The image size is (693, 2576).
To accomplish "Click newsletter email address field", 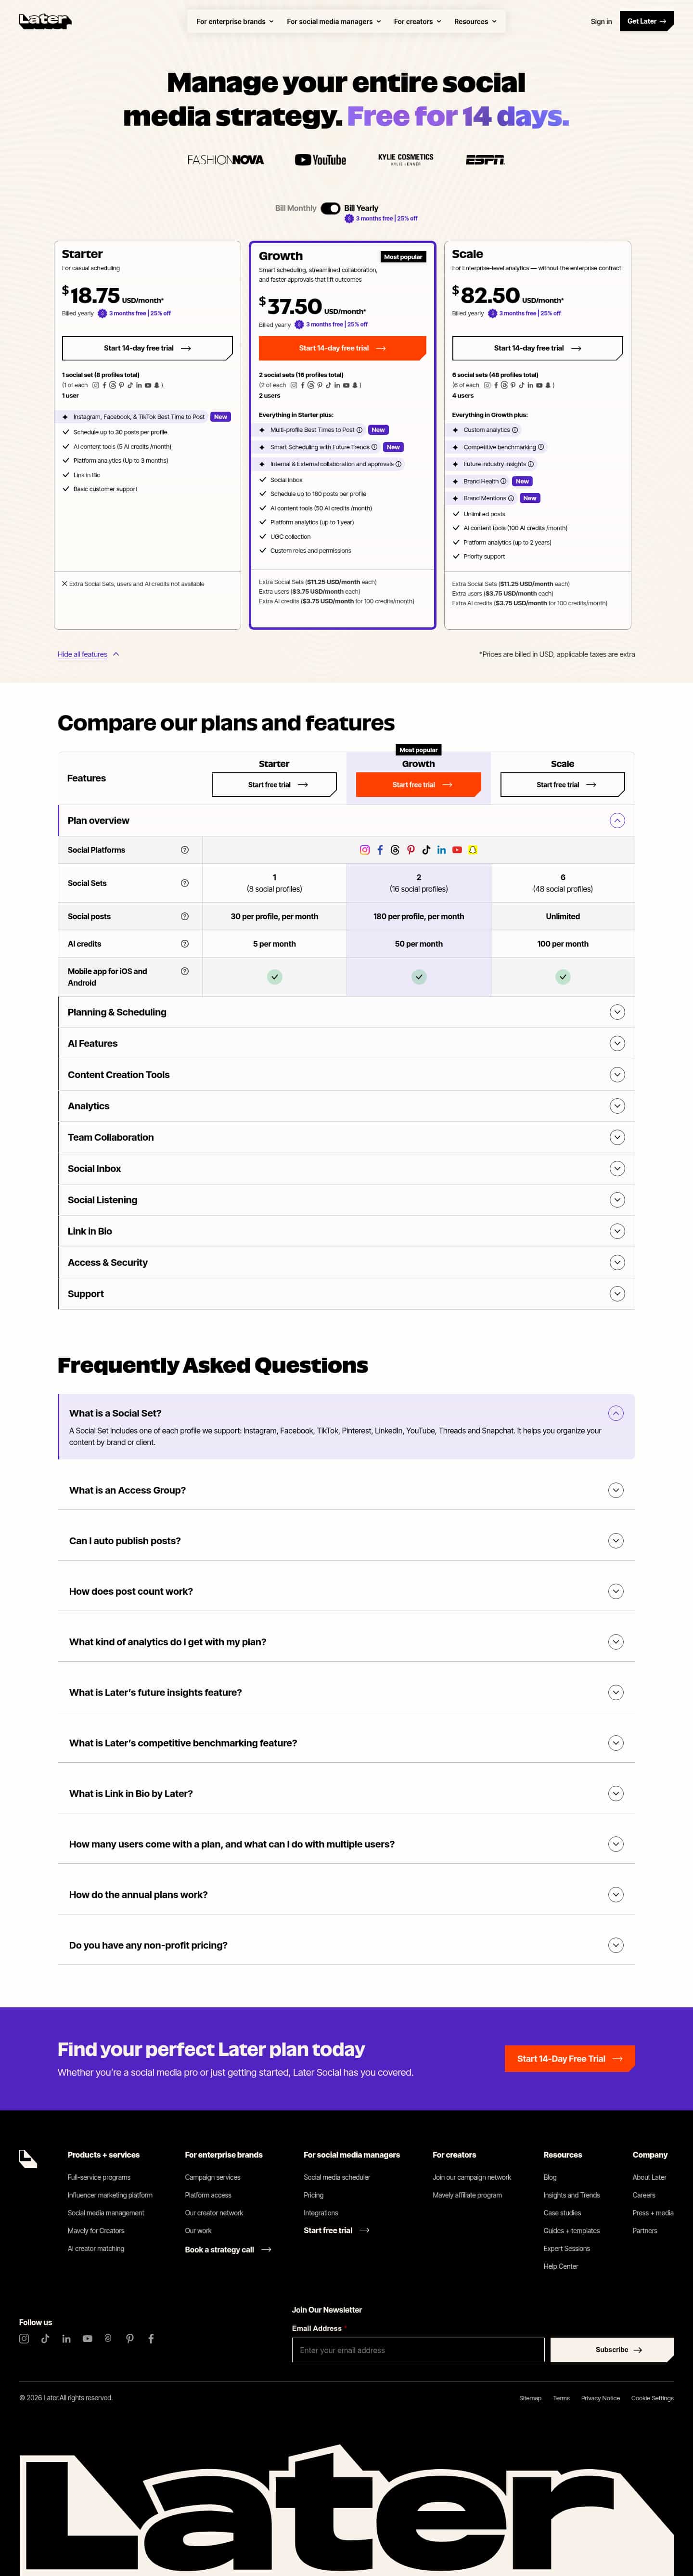I will pos(418,2350).
